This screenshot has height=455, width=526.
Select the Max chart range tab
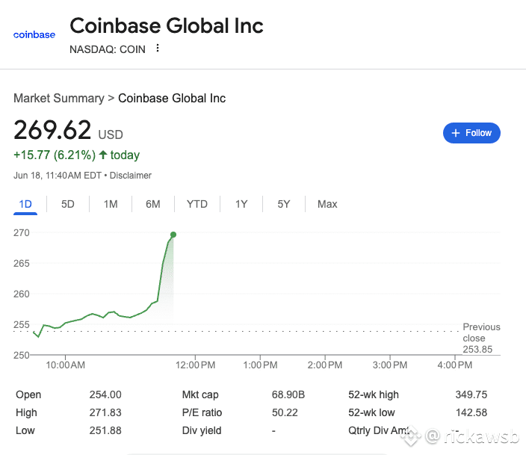pos(327,204)
